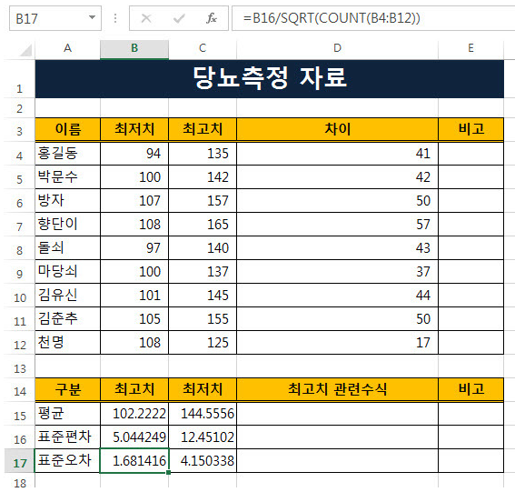Click cell with value 142
Viewport: 515px width, 492px height.
pos(203,177)
